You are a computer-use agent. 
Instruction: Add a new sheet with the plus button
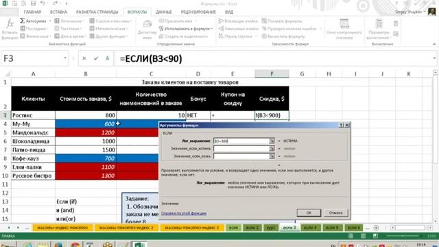pos(376,228)
